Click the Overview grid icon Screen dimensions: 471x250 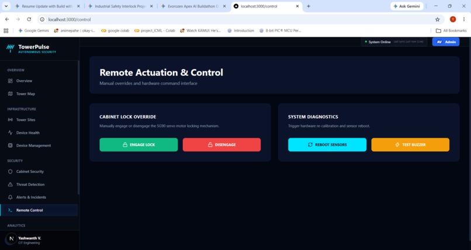[x=10, y=81]
